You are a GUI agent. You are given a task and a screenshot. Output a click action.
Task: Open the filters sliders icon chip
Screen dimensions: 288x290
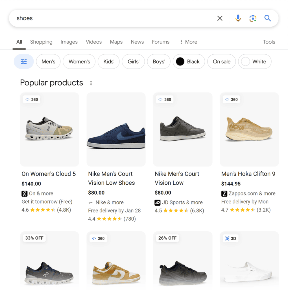[x=24, y=61]
